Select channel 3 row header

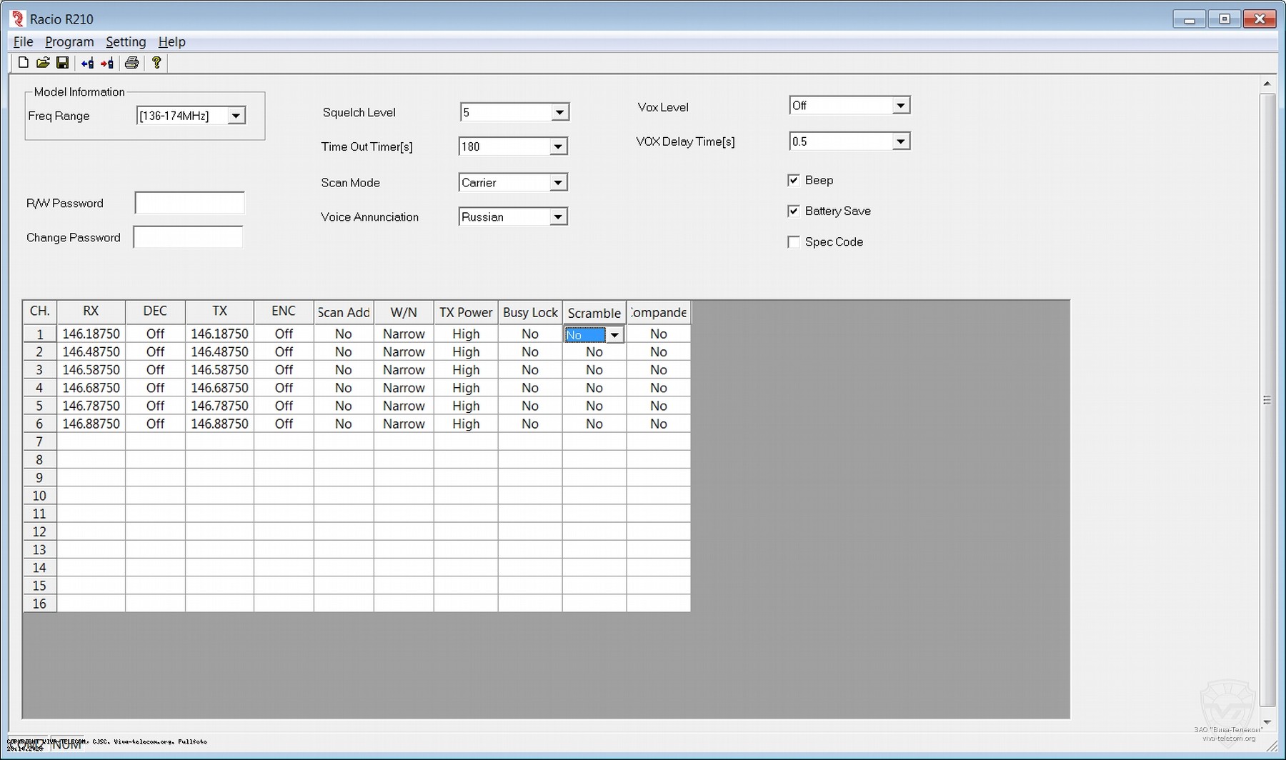tap(39, 370)
